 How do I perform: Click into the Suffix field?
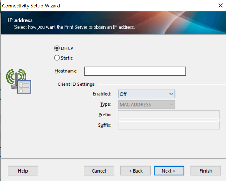[168, 125]
